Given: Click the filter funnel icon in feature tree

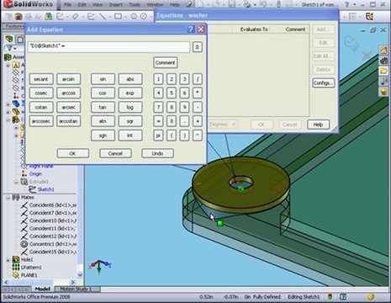Looking at the screenshot, I should [9, 48].
